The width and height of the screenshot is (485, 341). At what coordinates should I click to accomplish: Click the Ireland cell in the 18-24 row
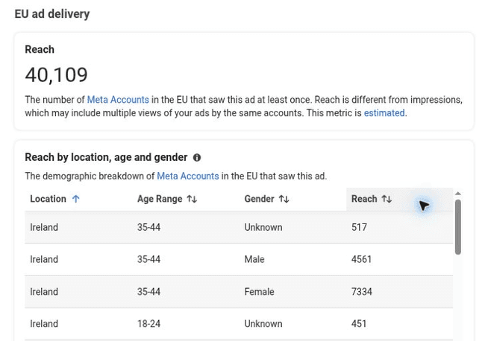44,324
